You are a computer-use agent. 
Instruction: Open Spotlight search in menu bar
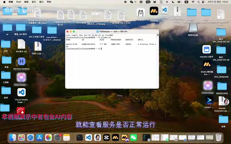coord(199,2)
